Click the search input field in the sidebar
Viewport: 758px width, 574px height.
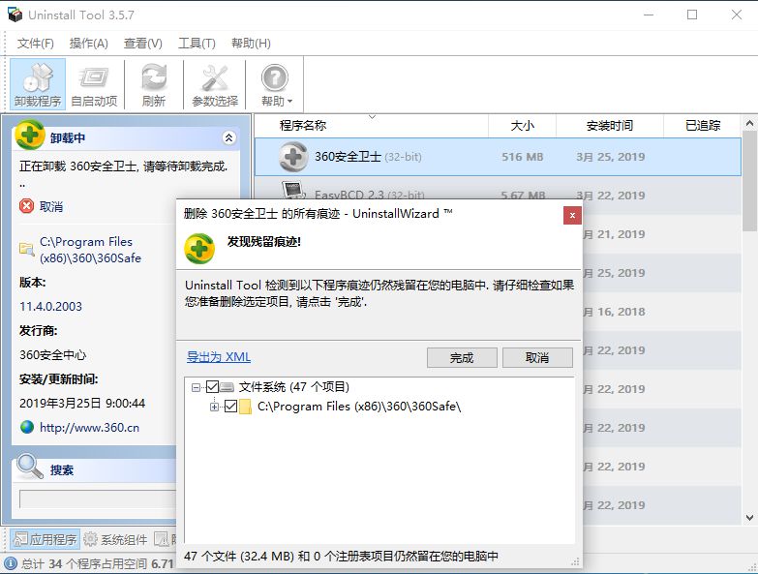[x=98, y=499]
